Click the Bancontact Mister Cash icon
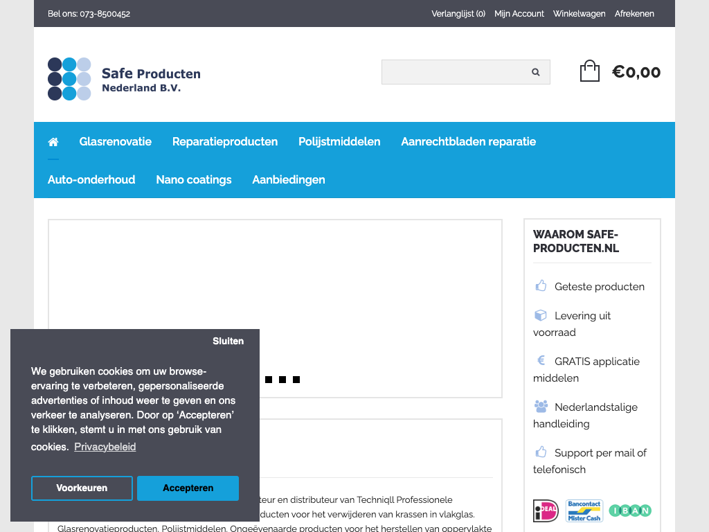This screenshot has height=532, width=709. click(x=584, y=511)
